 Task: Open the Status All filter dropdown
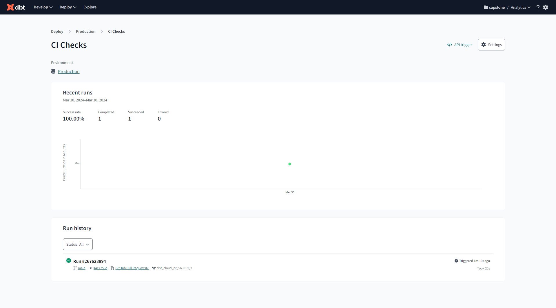click(78, 244)
